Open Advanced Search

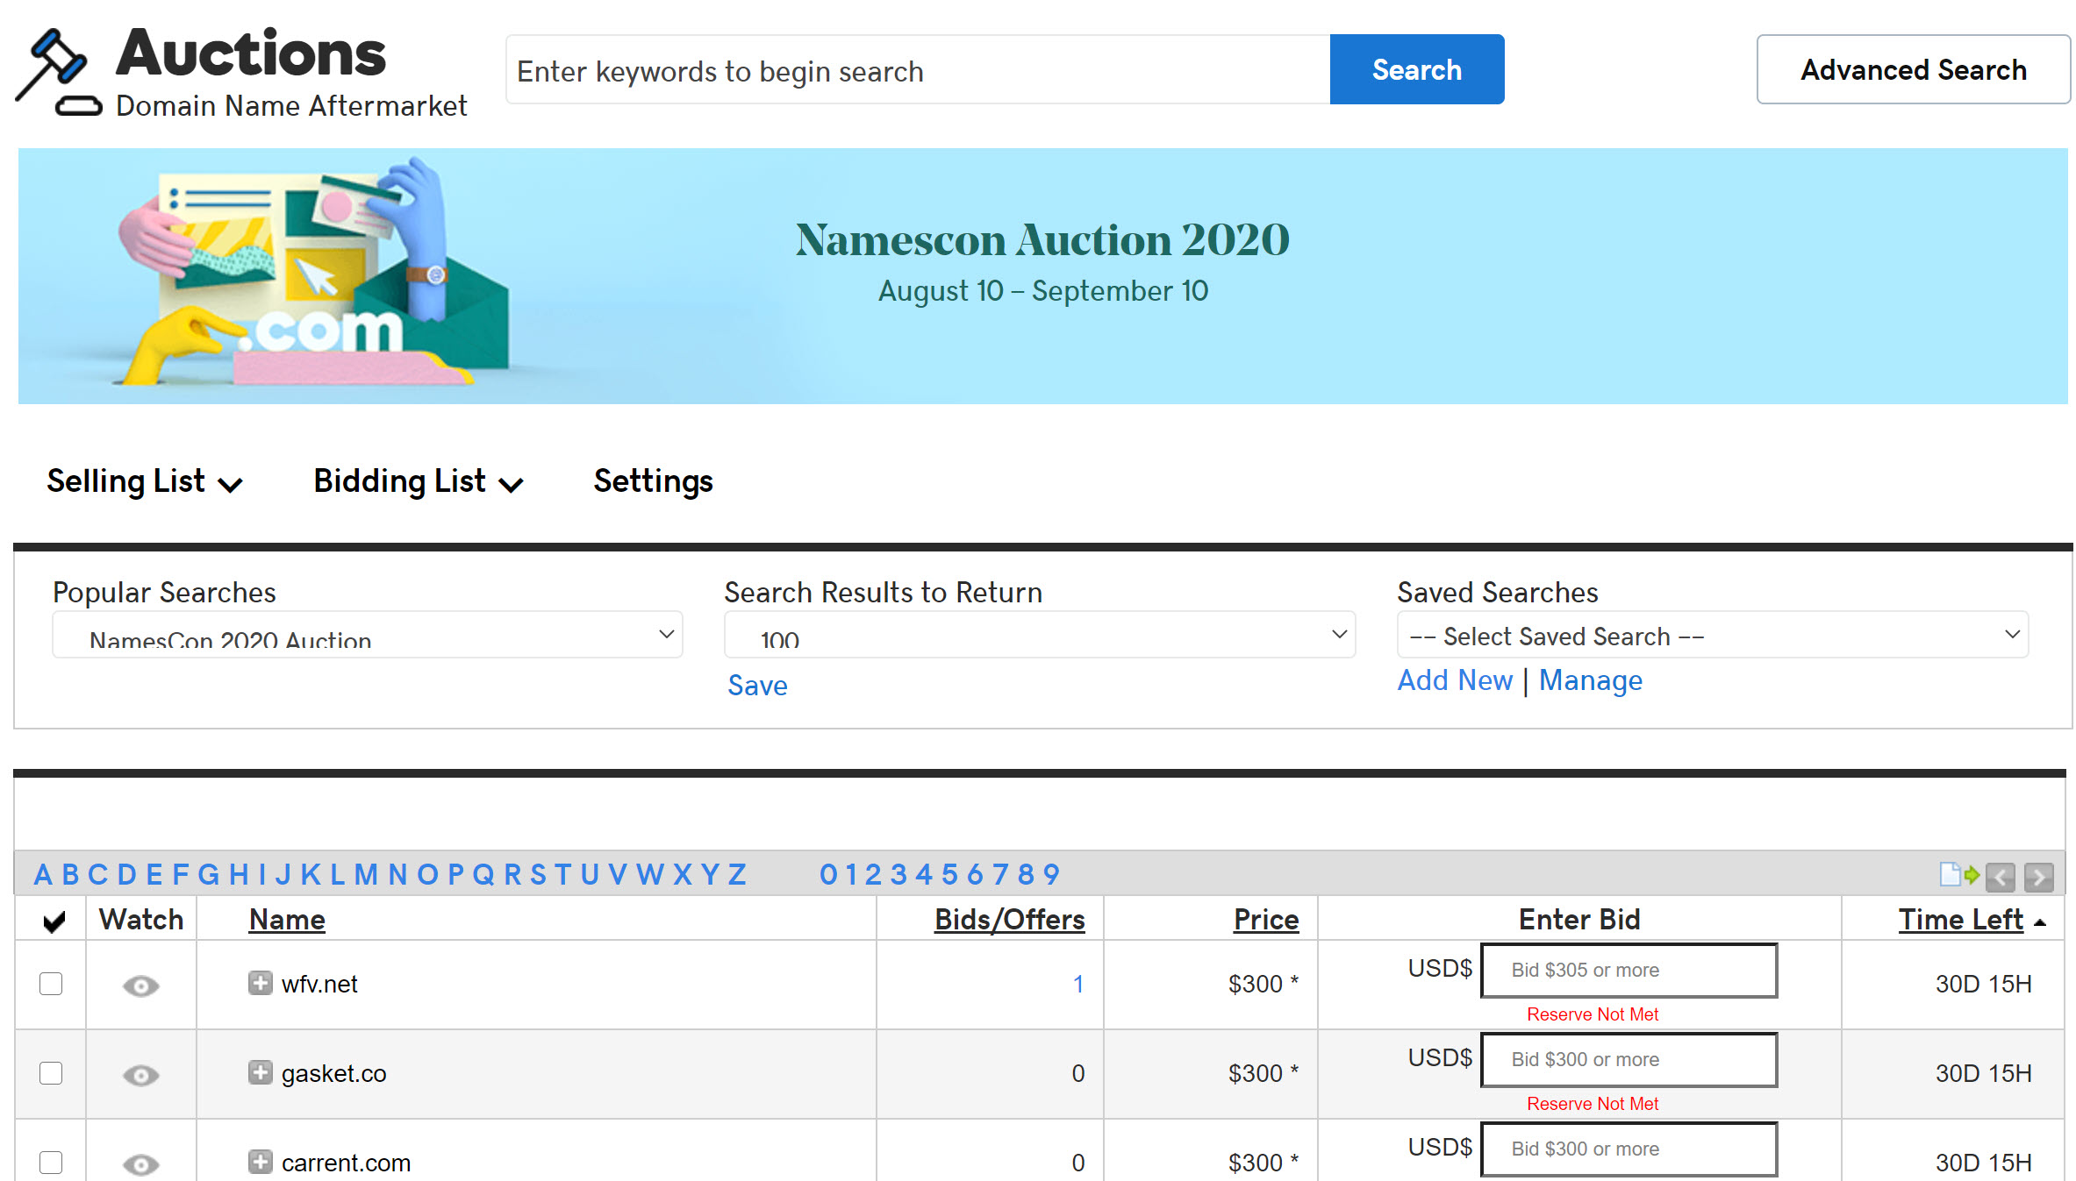[x=1914, y=69]
